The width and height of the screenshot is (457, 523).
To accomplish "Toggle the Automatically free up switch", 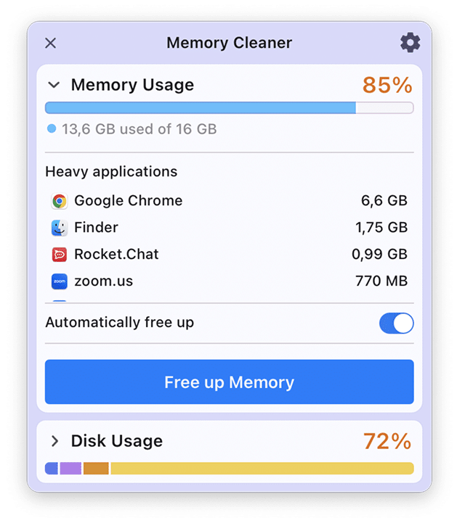I will [x=396, y=323].
